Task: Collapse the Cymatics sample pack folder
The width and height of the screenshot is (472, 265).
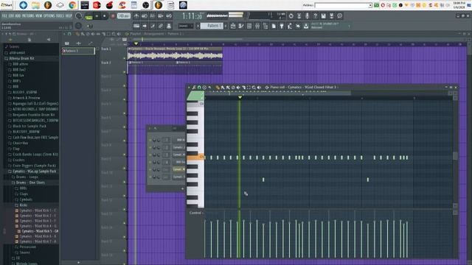Action: (34, 172)
